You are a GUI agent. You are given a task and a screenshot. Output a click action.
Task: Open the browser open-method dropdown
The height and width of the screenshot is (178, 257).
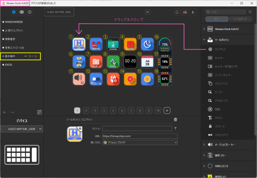click(140, 143)
